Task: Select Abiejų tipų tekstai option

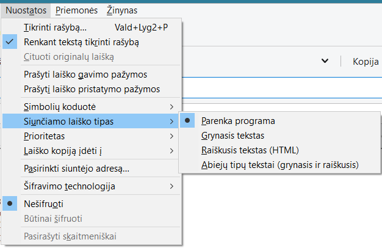Action: point(280,165)
